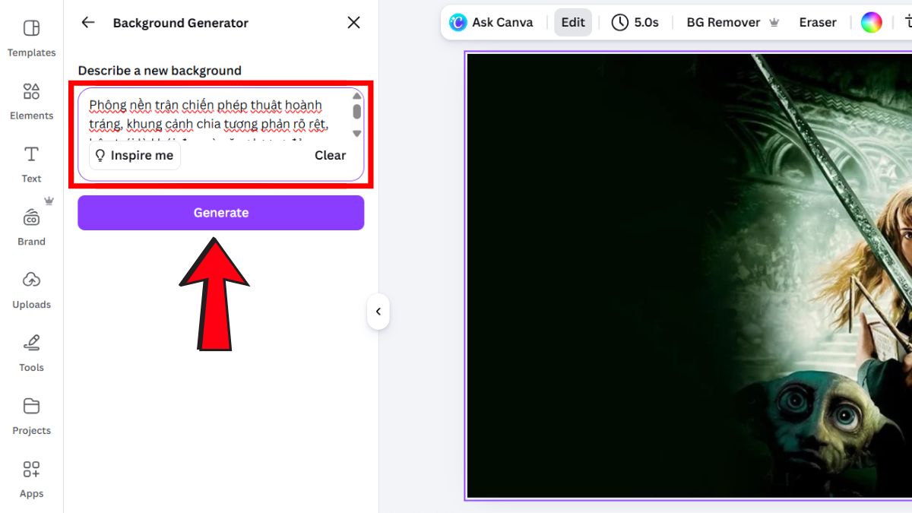Open the rainbow color picker

871,23
